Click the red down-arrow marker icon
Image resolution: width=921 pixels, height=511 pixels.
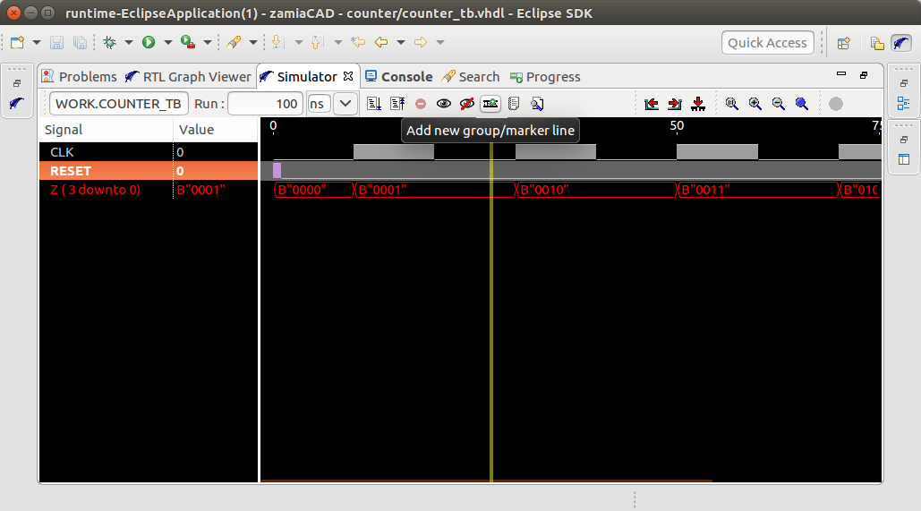(698, 104)
